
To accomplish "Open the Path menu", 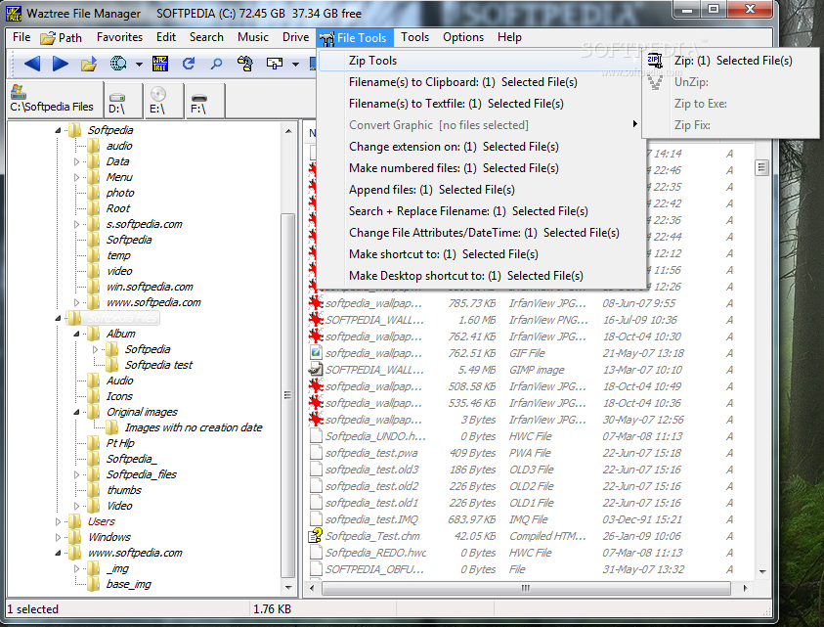I will coord(62,37).
